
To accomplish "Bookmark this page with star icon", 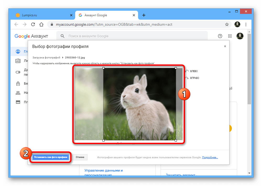I will click(x=227, y=25).
